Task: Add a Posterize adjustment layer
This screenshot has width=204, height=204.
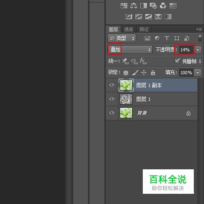Action: point(139,17)
